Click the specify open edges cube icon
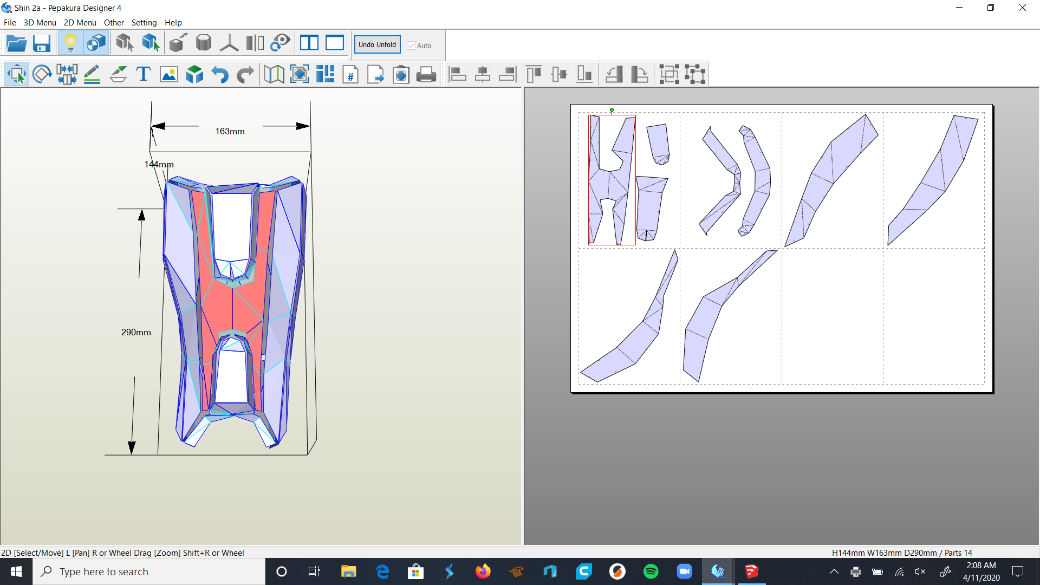 [x=178, y=43]
